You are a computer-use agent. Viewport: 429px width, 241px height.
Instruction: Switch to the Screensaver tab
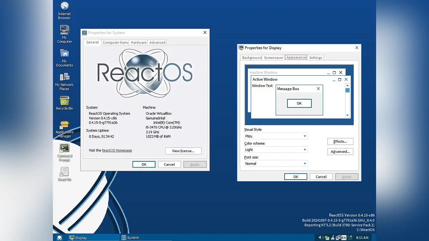273,57
